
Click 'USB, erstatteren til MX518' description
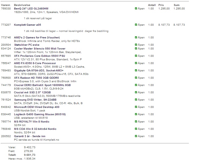(31, 118)
